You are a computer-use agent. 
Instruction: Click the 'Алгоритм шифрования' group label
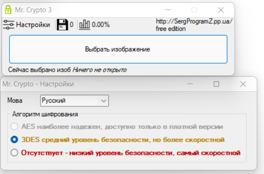(45, 114)
